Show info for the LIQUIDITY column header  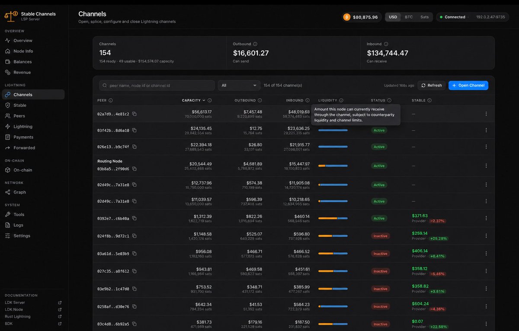coord(341,101)
